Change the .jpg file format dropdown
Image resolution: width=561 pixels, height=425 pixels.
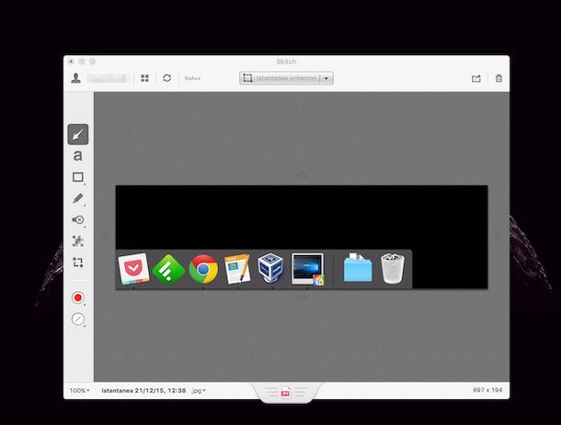point(199,391)
